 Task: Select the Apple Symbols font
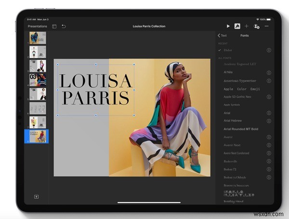[x=232, y=105]
